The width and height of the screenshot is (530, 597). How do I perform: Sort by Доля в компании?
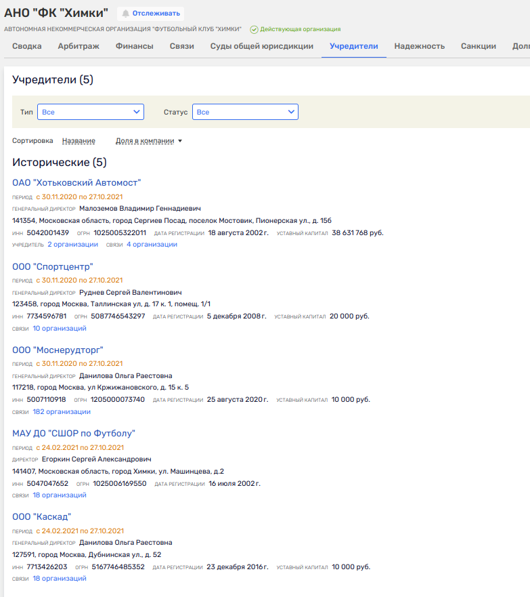145,141
